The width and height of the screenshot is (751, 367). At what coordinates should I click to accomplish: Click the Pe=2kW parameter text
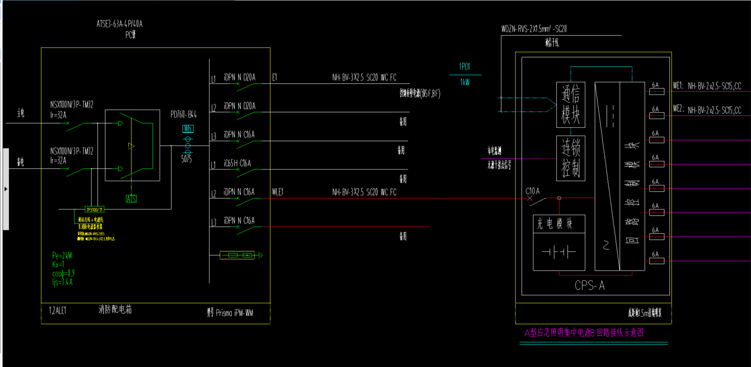click(62, 255)
